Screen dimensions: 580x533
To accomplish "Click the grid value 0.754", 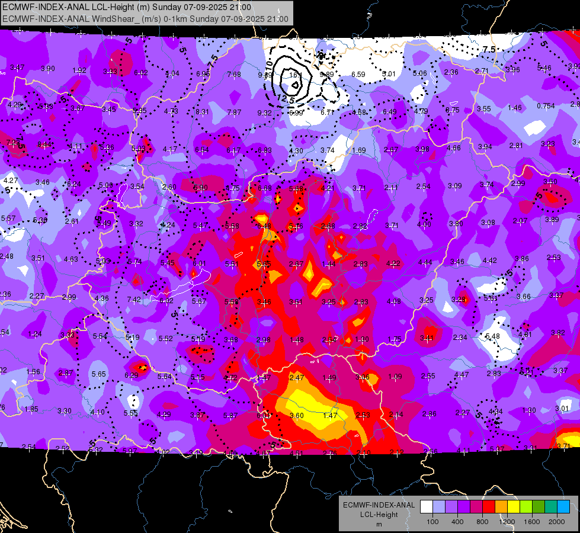I will tap(546, 106).
